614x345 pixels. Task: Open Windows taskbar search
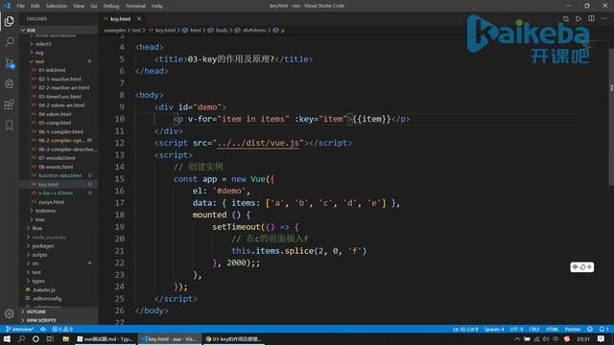click(x=21, y=338)
